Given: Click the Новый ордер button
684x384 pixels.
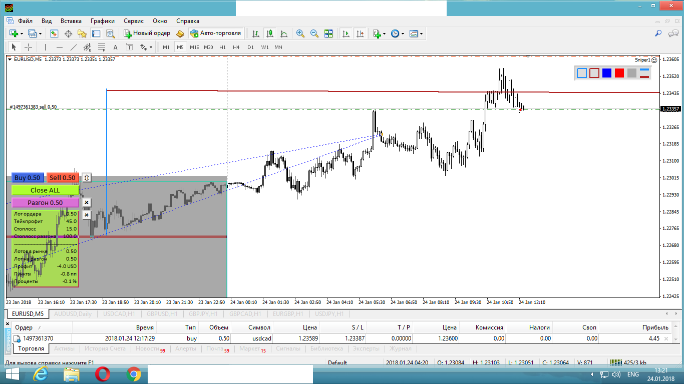Looking at the screenshot, I should click(x=148, y=33).
